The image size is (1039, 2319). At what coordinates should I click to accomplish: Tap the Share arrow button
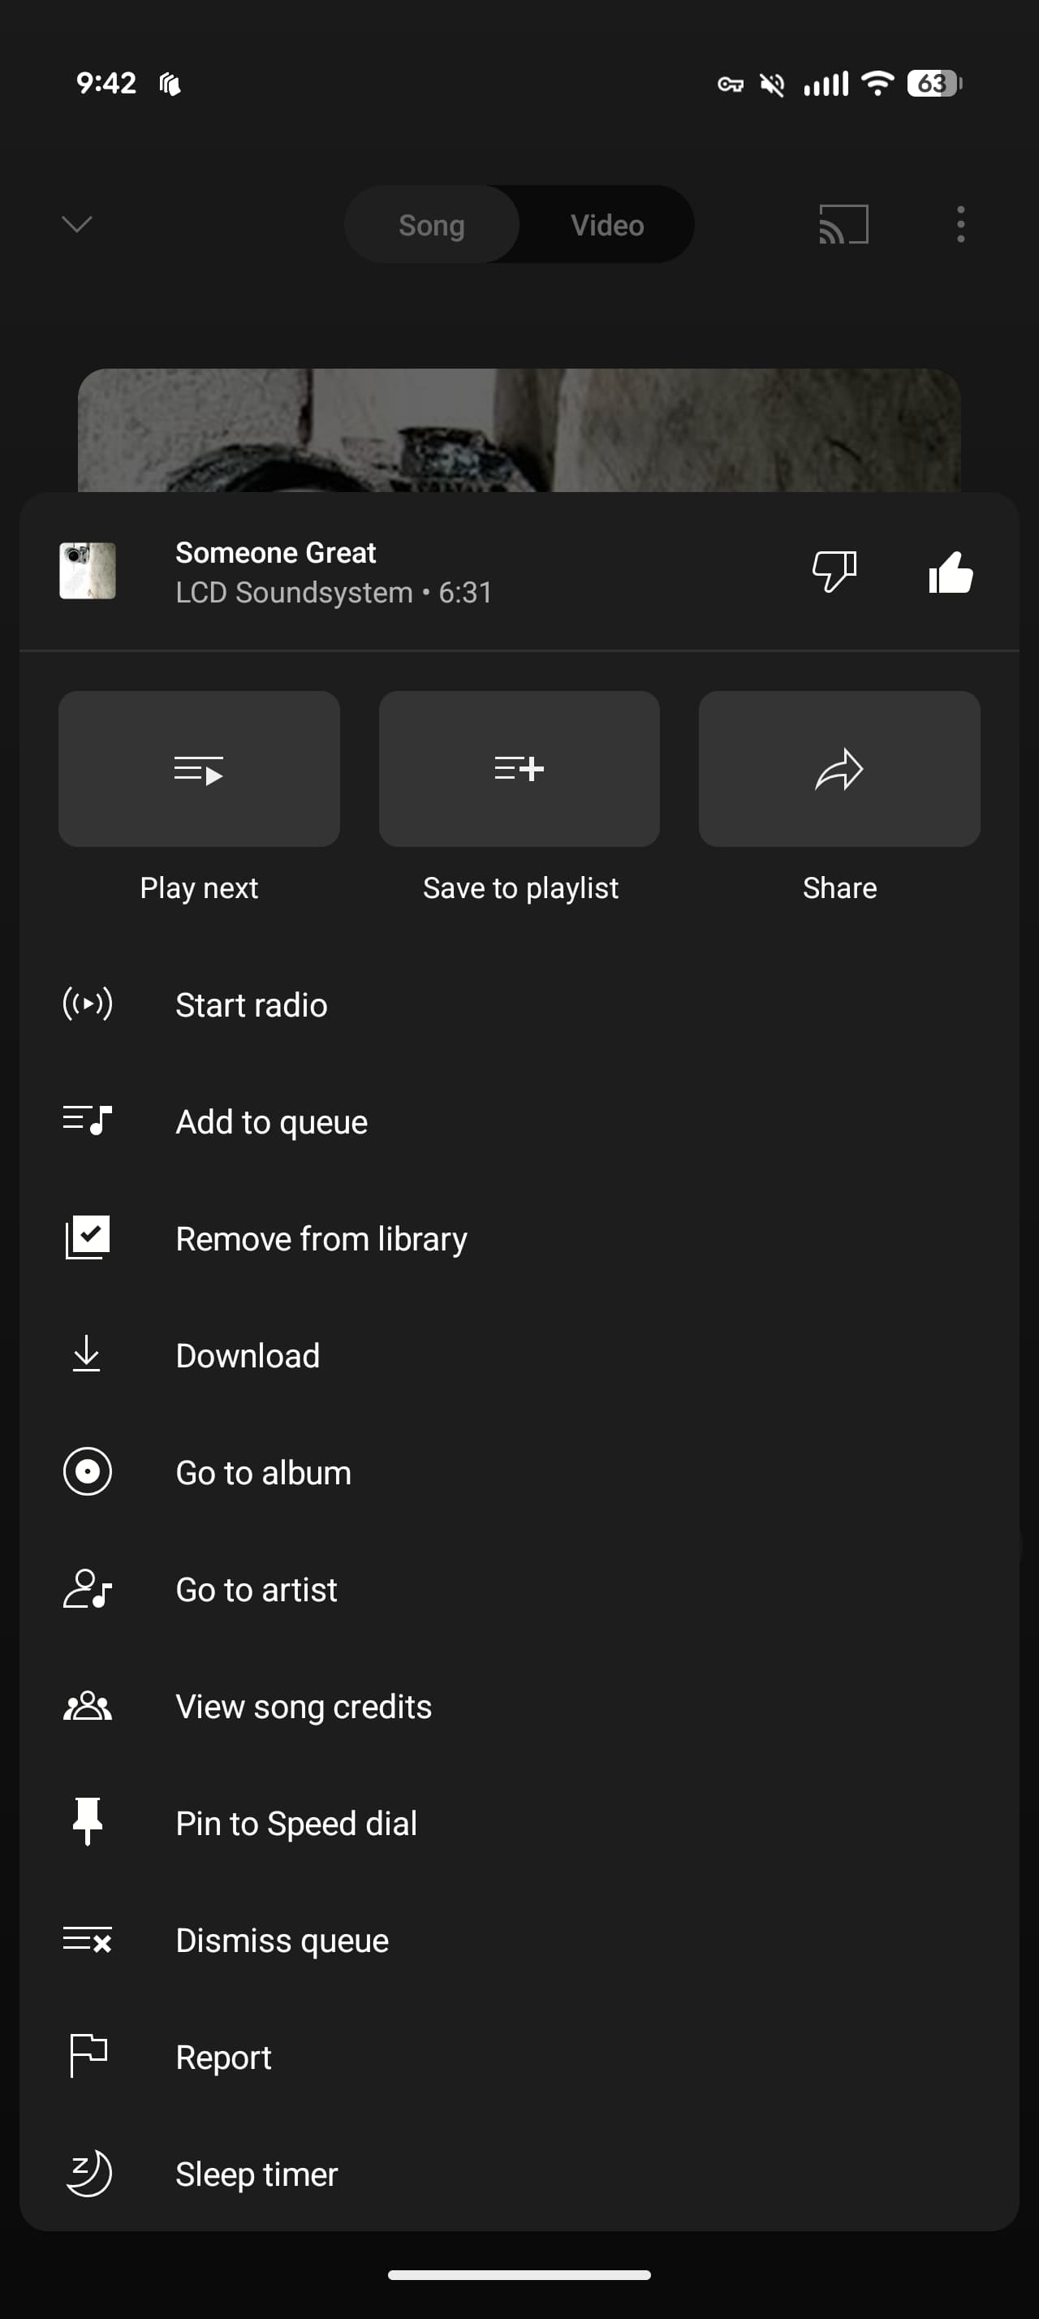(x=839, y=769)
